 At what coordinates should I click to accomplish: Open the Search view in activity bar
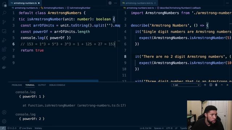(x=4, y=13)
